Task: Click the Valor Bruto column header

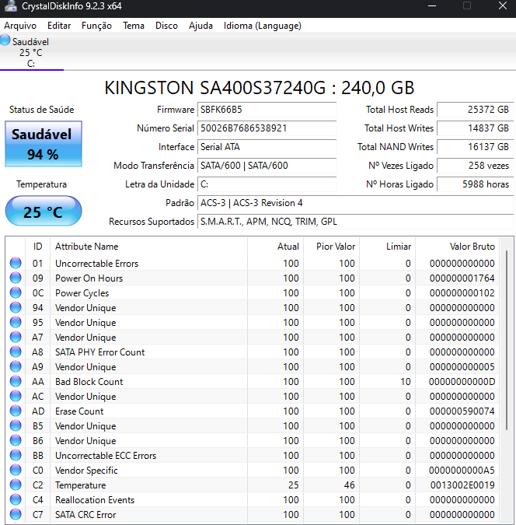Action: [x=457, y=247]
